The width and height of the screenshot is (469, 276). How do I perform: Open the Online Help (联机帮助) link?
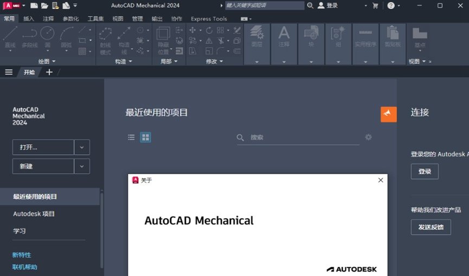point(25,267)
